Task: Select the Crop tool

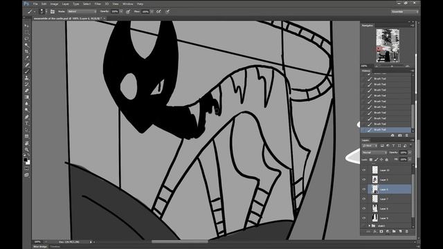Action: [26, 52]
